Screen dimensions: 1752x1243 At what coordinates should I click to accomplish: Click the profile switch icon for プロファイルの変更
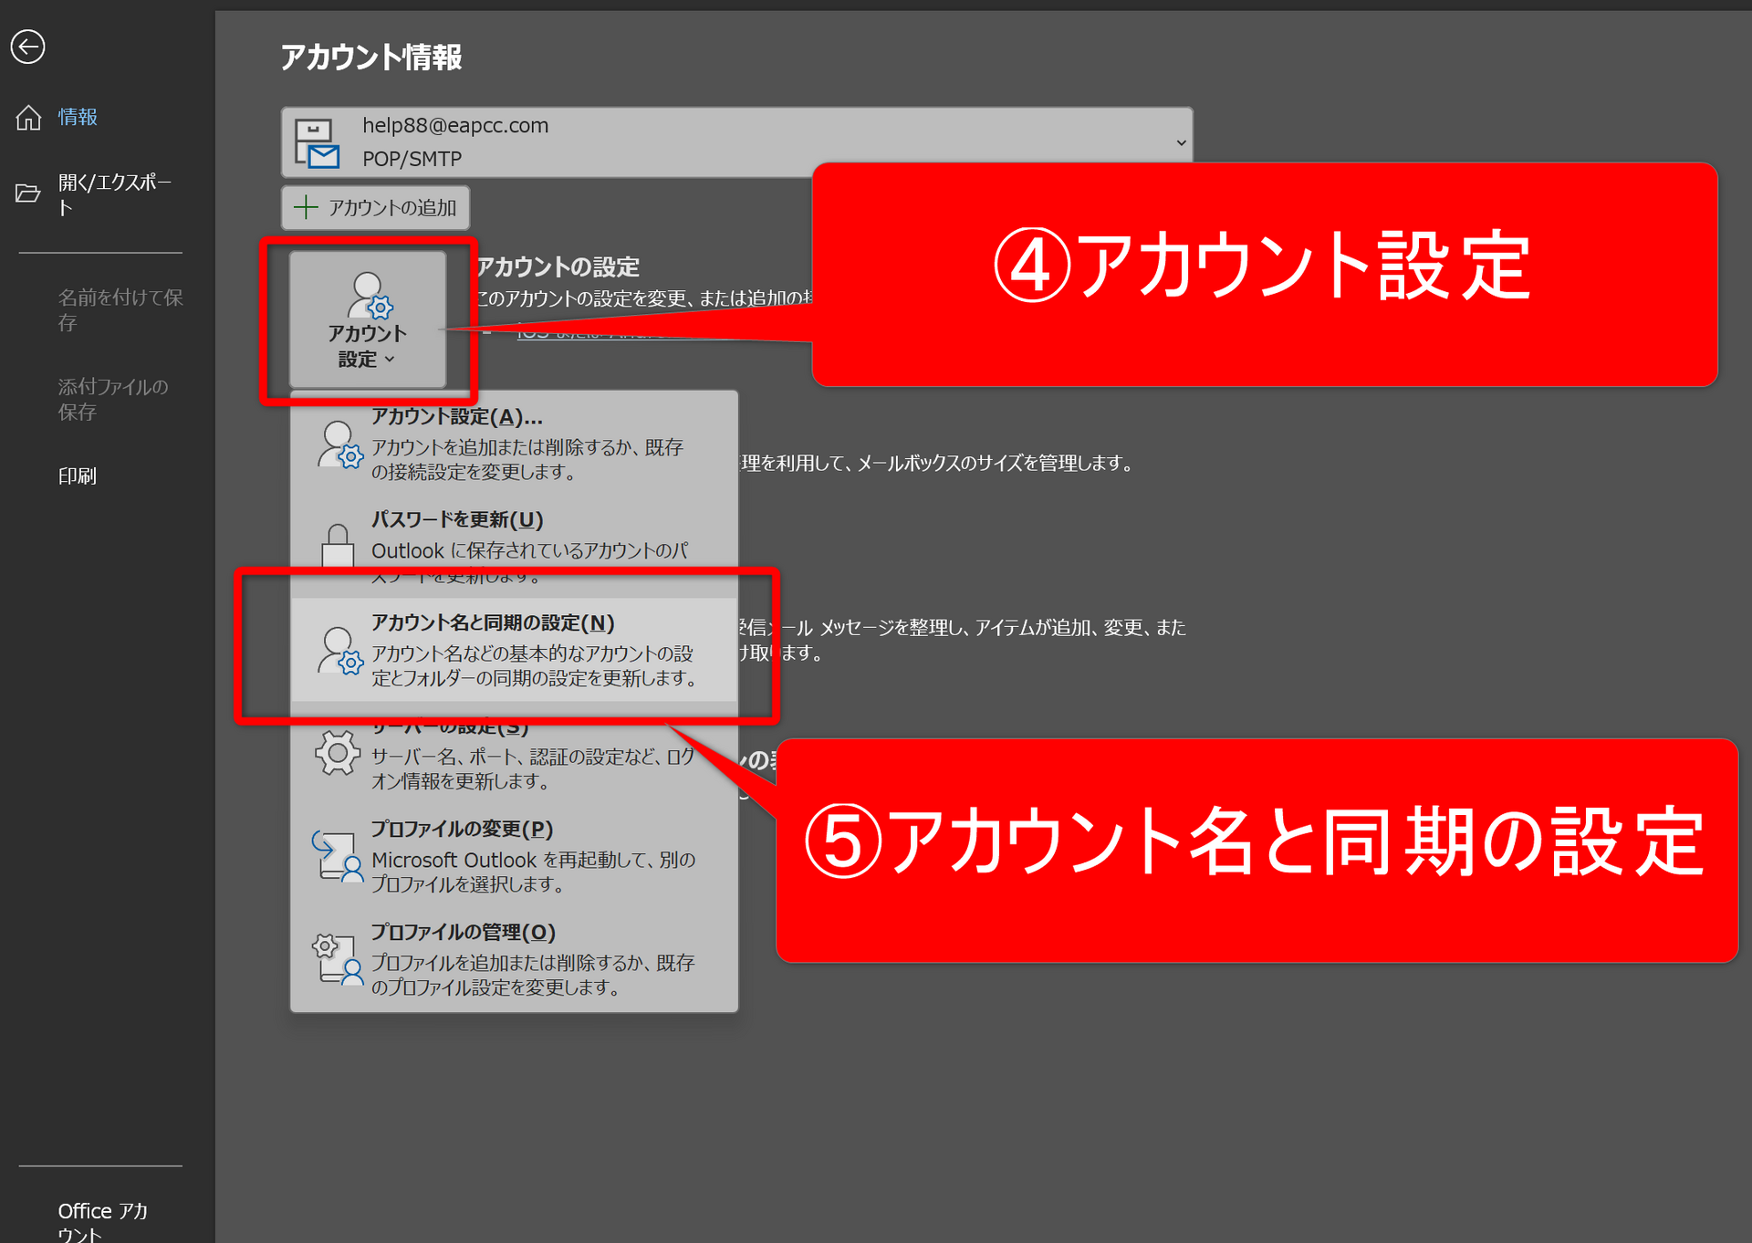point(338,856)
